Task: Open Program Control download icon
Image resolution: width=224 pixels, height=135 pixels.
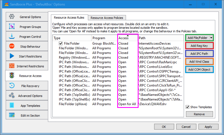Action: point(12,36)
